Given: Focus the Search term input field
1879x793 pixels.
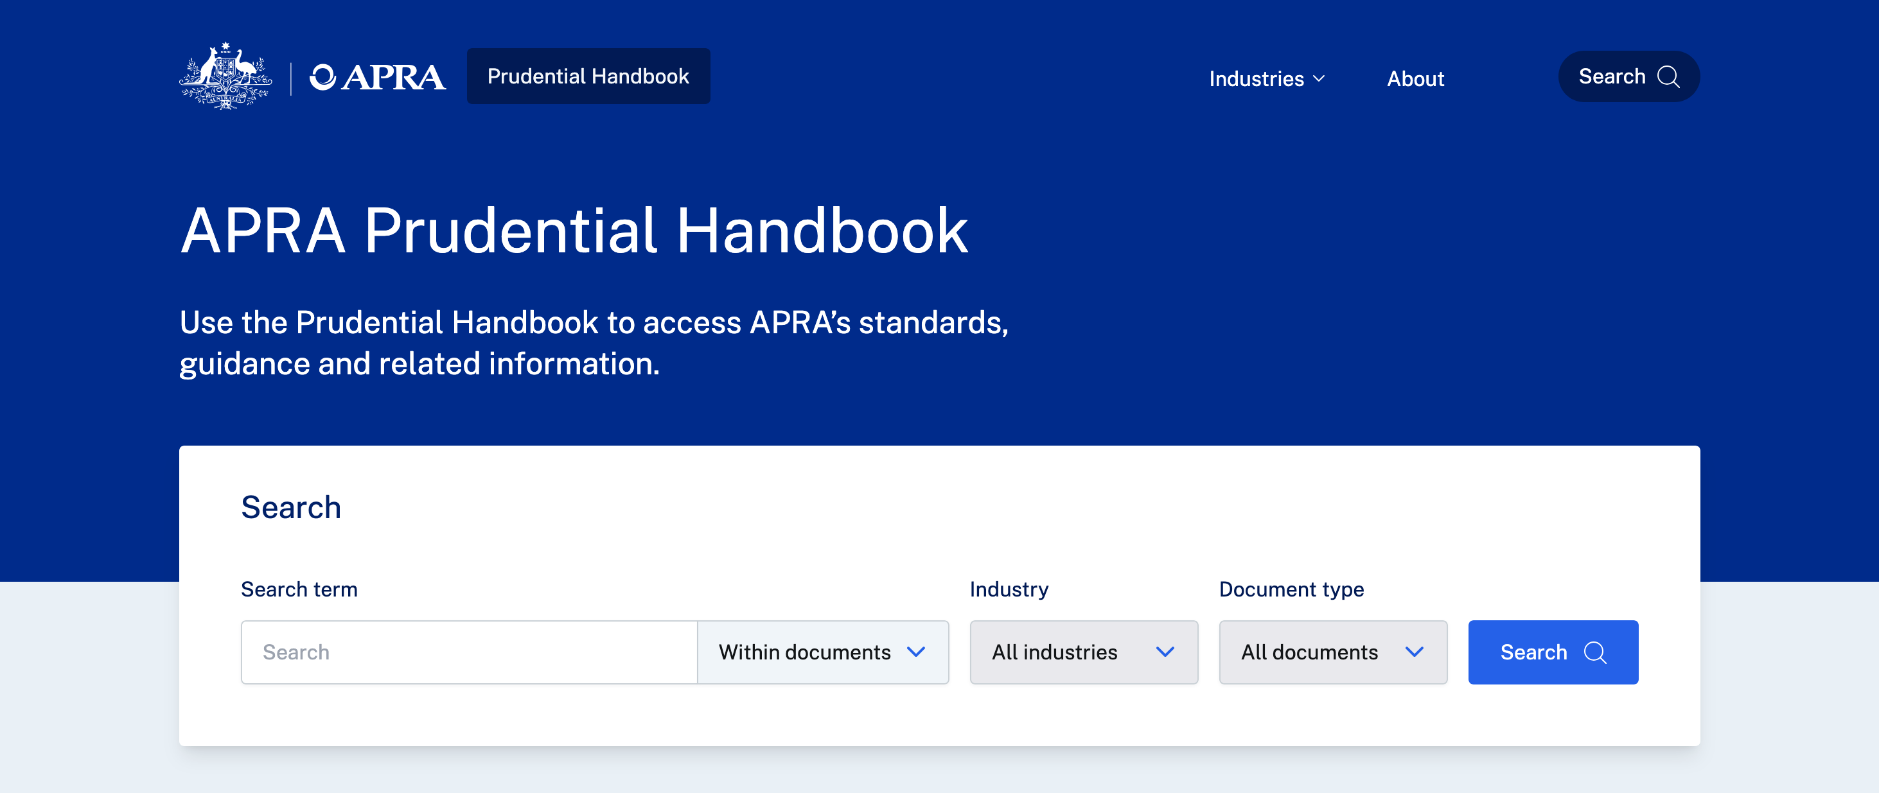Looking at the screenshot, I should click(x=469, y=652).
